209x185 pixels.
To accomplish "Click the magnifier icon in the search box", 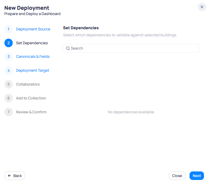I will click(68, 48).
